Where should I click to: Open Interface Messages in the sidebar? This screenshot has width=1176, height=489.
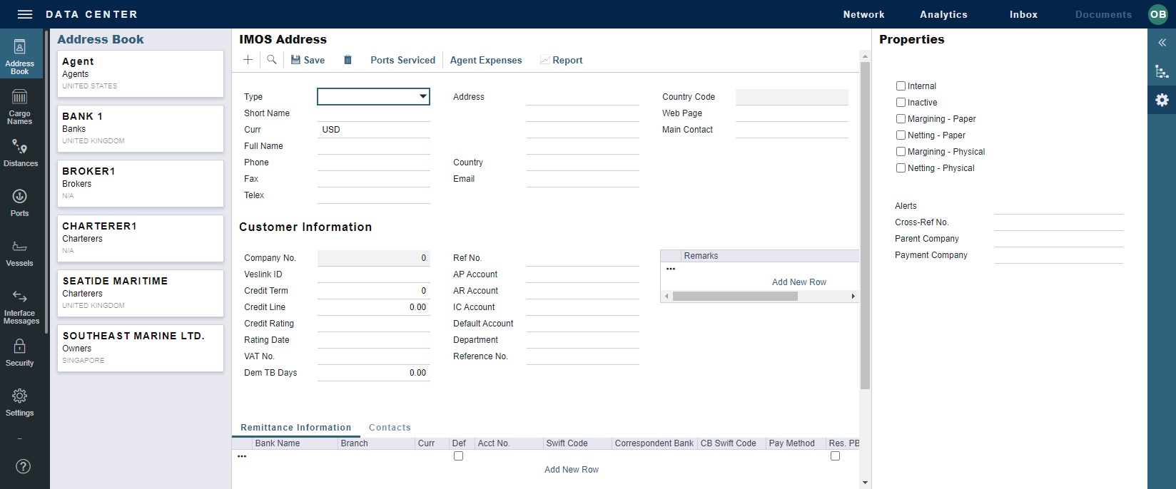pos(20,306)
